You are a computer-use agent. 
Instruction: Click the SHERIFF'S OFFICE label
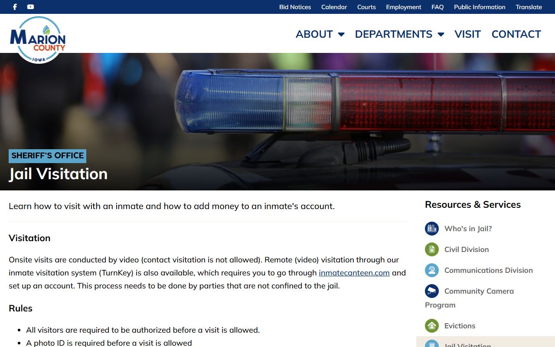[48, 156]
